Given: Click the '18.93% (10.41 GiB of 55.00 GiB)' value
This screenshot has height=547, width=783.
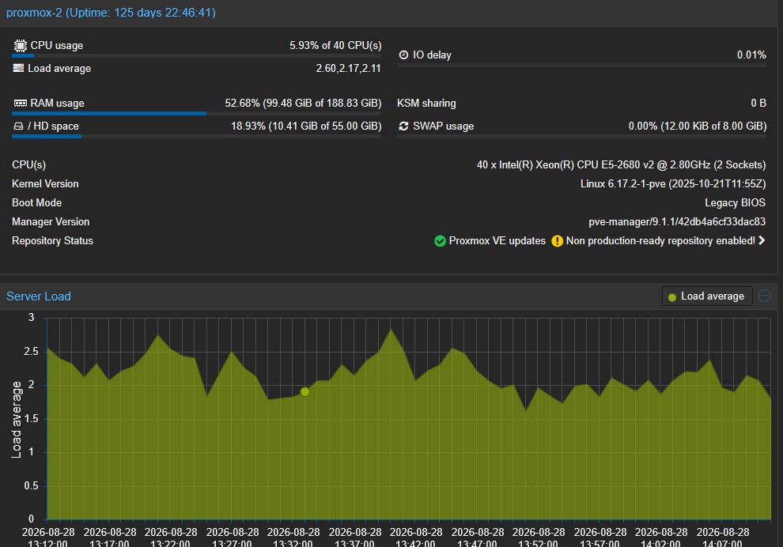Looking at the screenshot, I should [306, 126].
